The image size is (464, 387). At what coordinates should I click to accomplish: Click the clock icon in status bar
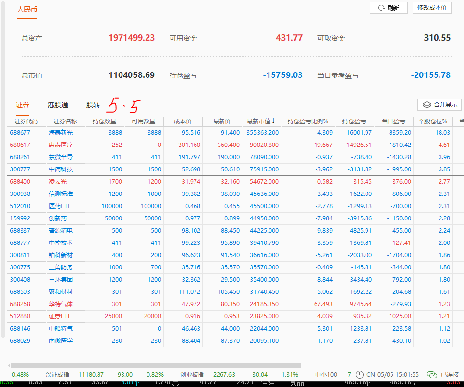tap(359, 375)
